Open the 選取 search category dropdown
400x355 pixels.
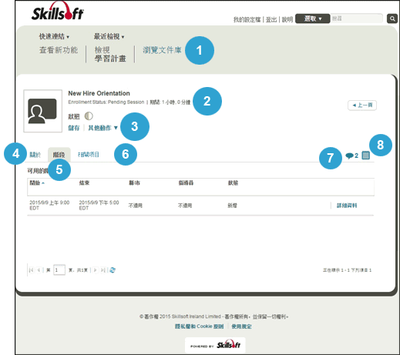click(x=313, y=18)
